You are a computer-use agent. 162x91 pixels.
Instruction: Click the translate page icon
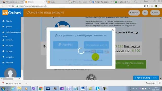(145, 6)
